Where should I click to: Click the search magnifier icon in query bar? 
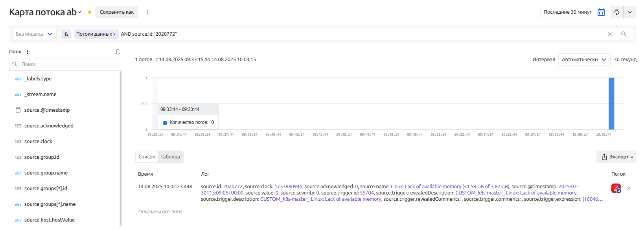[624, 34]
